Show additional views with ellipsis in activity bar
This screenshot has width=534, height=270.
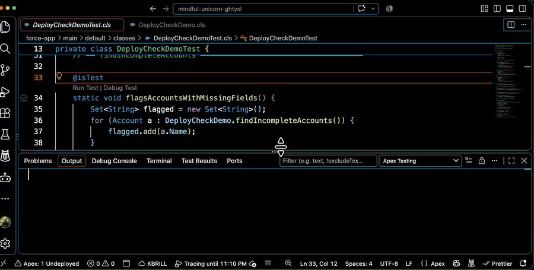click(x=5, y=199)
